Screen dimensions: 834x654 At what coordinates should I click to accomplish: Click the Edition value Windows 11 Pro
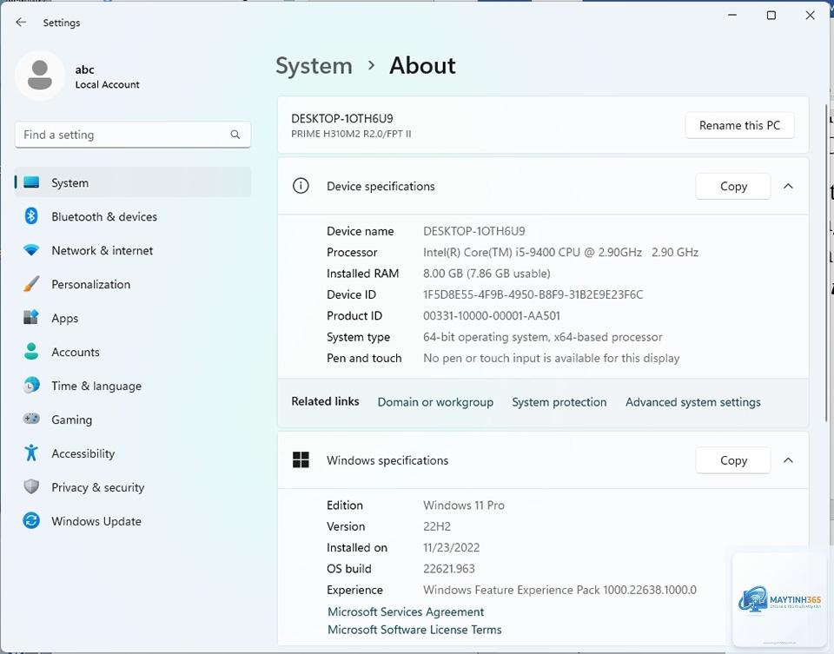464,505
